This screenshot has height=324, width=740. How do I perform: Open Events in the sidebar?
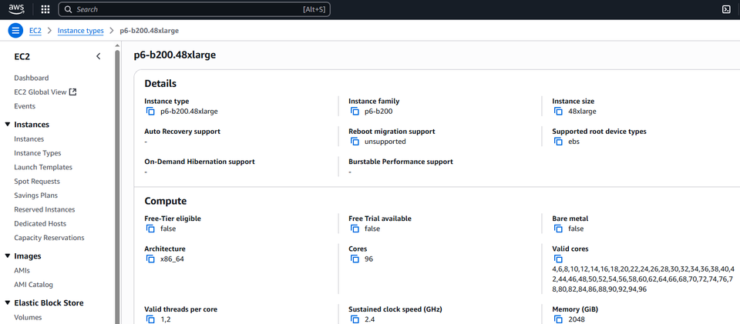25,106
